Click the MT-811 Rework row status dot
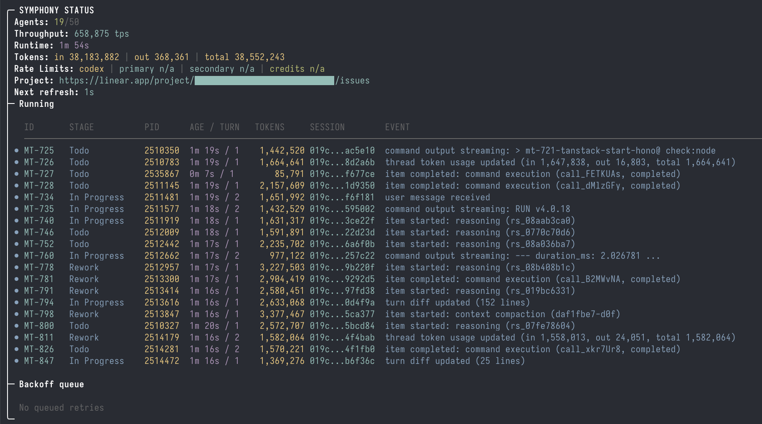Screen dimensions: 762x424 click(16, 338)
